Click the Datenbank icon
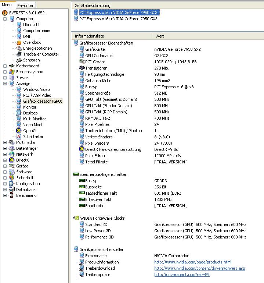 click(12, 190)
